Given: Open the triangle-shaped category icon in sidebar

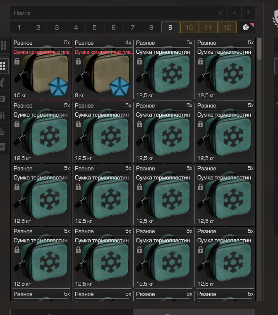Looking at the screenshot, I should click(2, 131).
